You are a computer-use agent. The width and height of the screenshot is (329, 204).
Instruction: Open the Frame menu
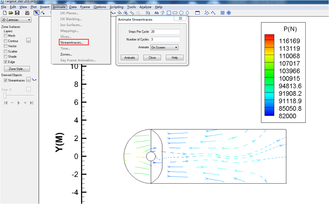pyautogui.click(x=85, y=7)
